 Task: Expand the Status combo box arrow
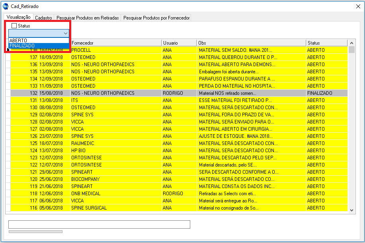pos(66,33)
